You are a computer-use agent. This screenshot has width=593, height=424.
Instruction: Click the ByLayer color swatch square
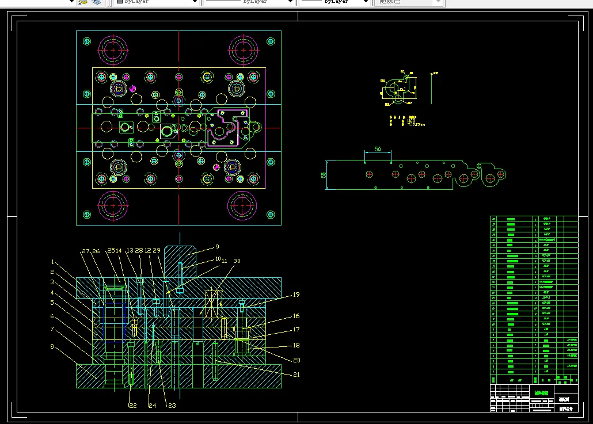[x=119, y=2]
